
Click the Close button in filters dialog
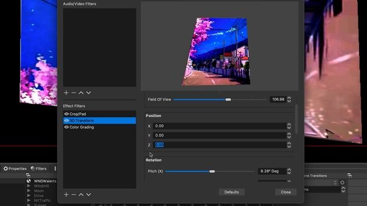click(286, 192)
